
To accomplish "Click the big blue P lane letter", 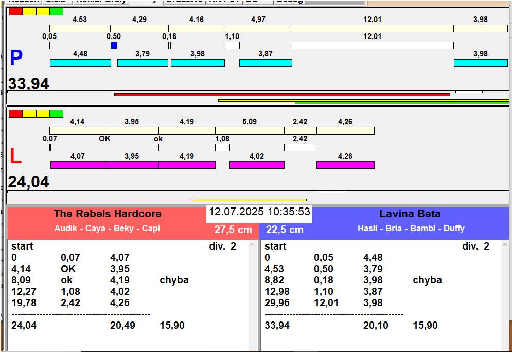I will click(16, 59).
